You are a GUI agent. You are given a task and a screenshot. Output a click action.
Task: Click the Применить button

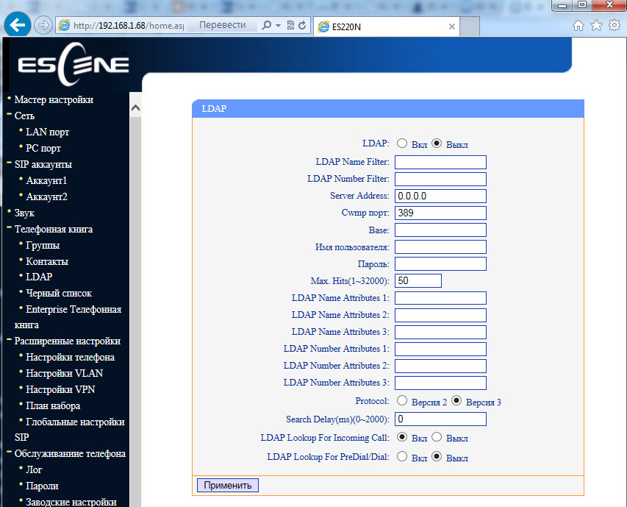227,485
